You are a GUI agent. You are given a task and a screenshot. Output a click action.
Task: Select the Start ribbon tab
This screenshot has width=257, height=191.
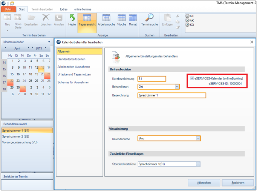(22, 9)
